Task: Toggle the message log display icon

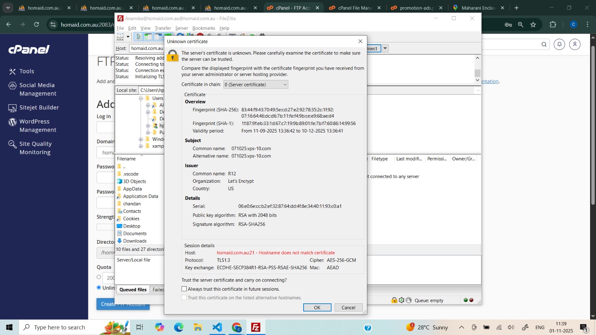Action: pos(139,37)
